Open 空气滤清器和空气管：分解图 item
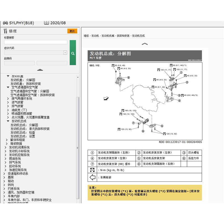Screen dimensions: 224x224 pos(30,91)
